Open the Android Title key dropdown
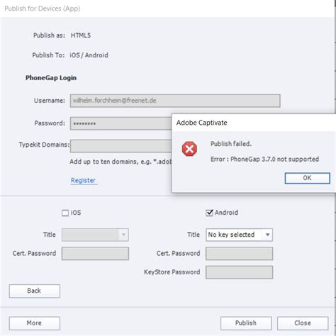Screen dimensions: 336x336 point(239,235)
